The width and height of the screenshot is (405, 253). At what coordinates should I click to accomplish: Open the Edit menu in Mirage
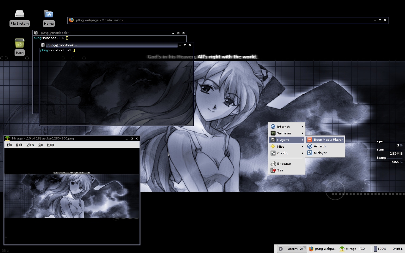pos(19,145)
